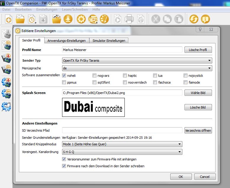
Task: Click the Lösche Profil button
Action: 198,50
